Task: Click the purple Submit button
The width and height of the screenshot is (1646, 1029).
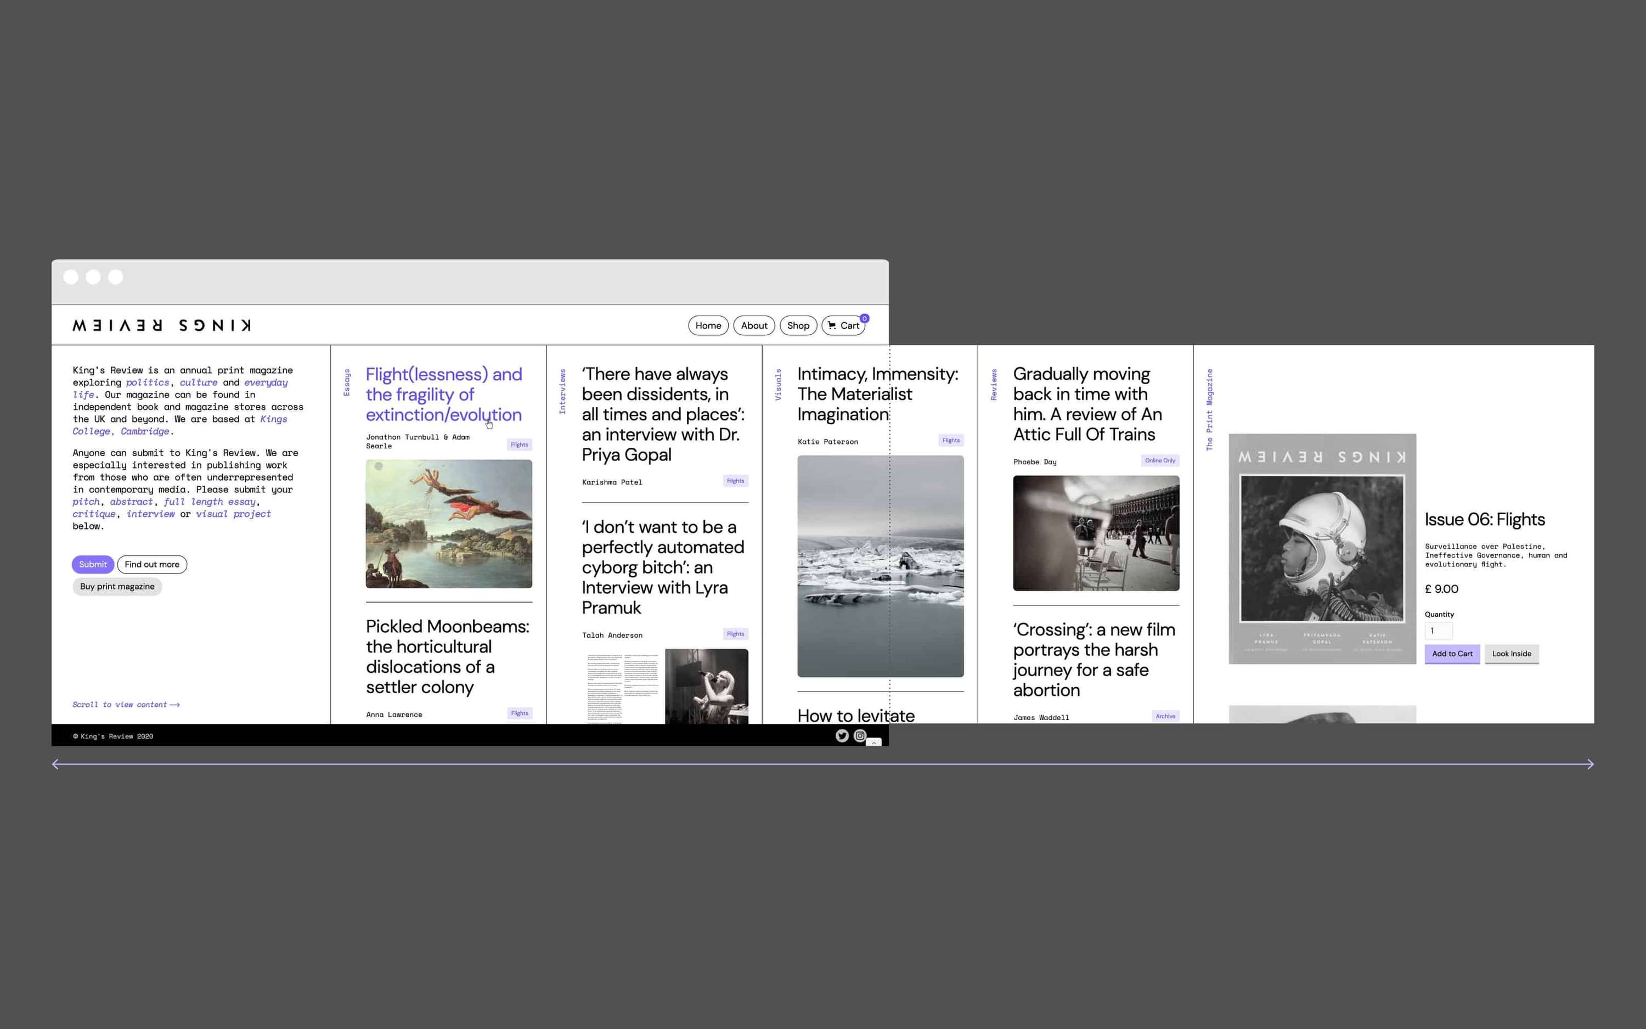Action: (x=93, y=564)
